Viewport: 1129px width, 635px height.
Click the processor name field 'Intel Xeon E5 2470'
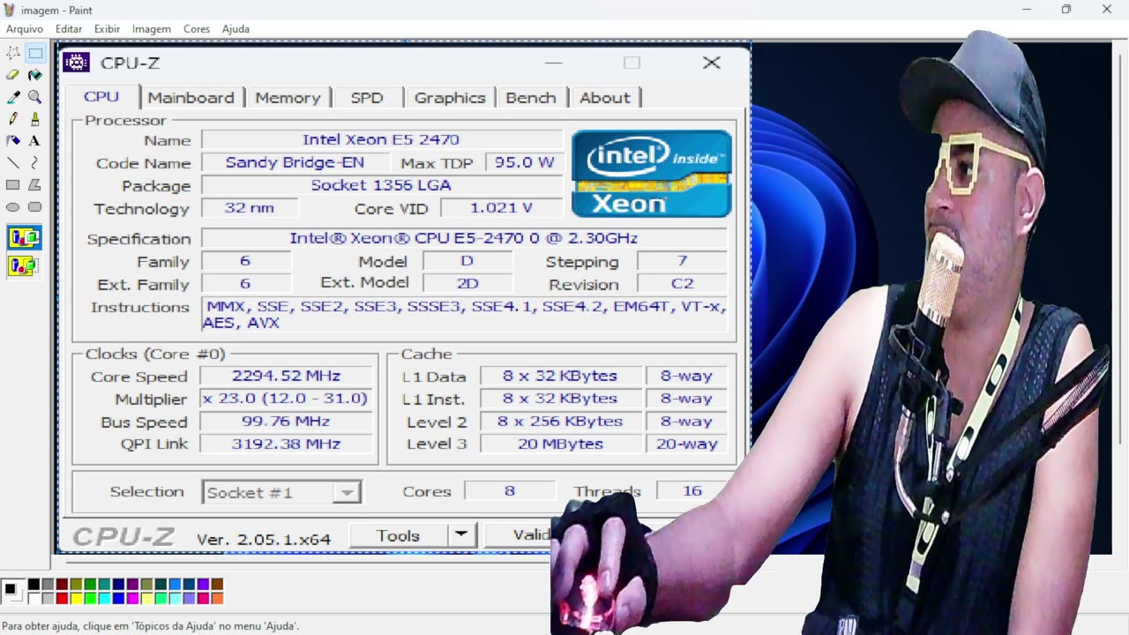(x=381, y=139)
